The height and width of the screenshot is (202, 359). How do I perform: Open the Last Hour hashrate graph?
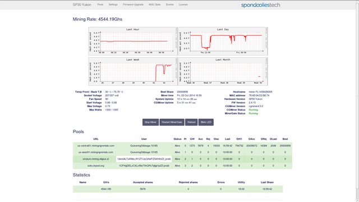(x=133, y=41)
